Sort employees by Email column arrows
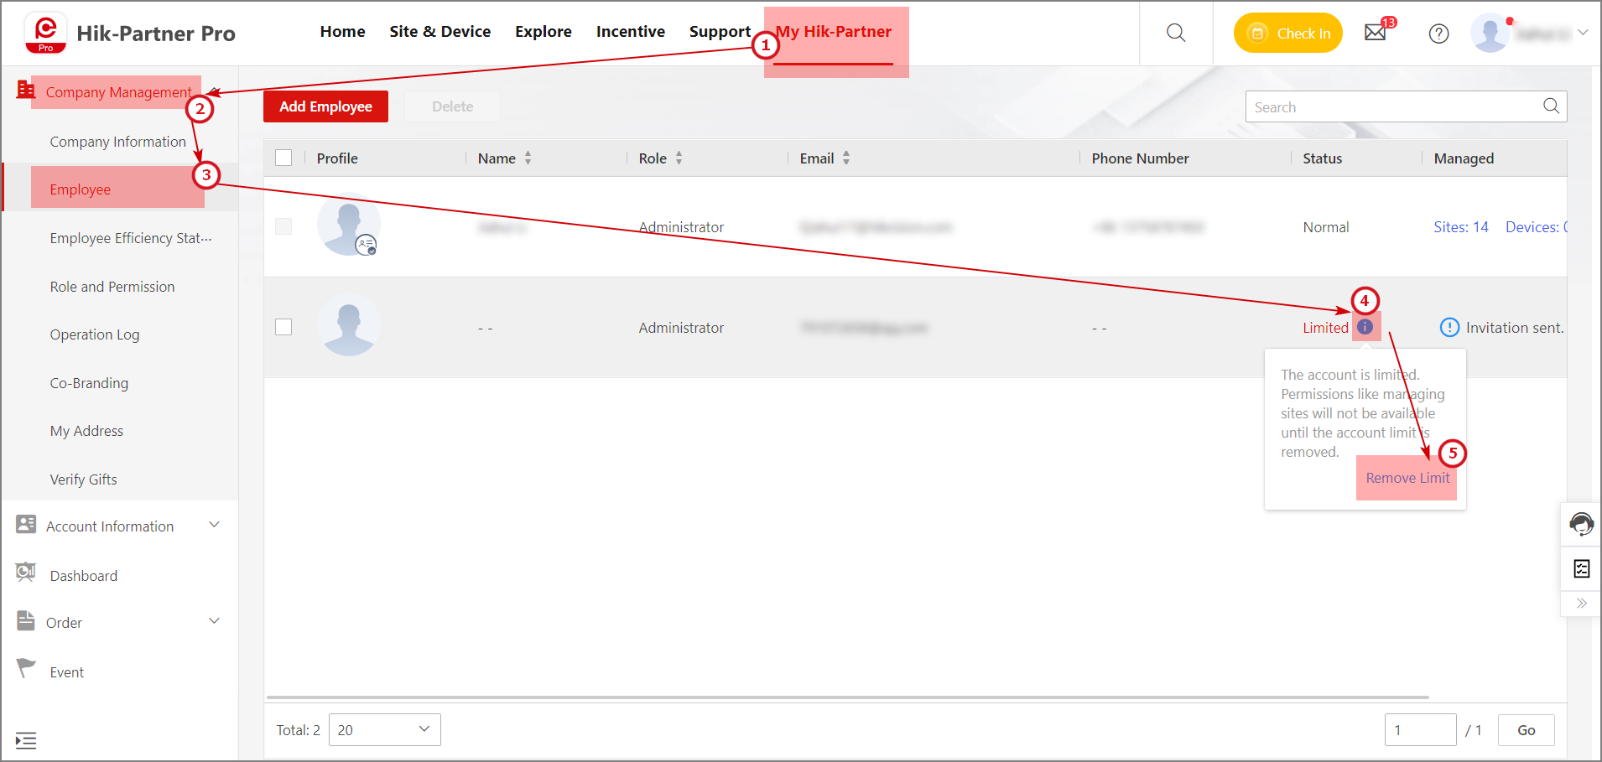 [x=846, y=158]
